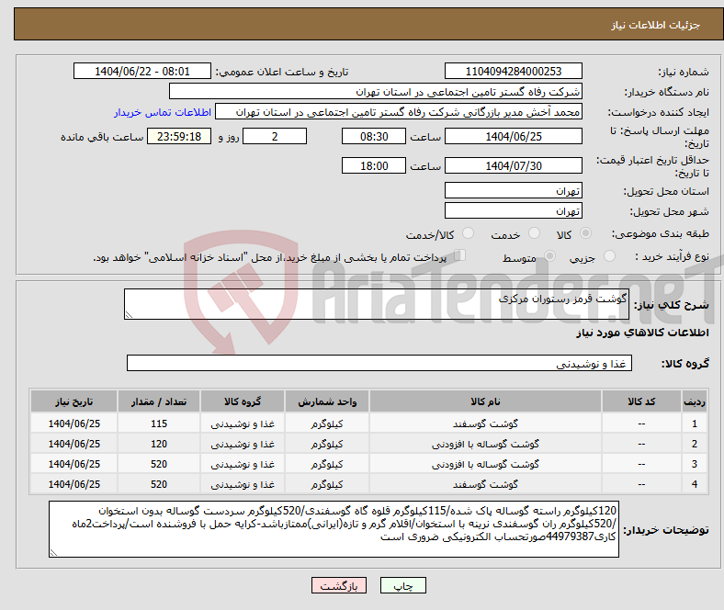Viewport: 724px width, 610px height.
Task: Click the ردیف column header
Action: click(694, 401)
